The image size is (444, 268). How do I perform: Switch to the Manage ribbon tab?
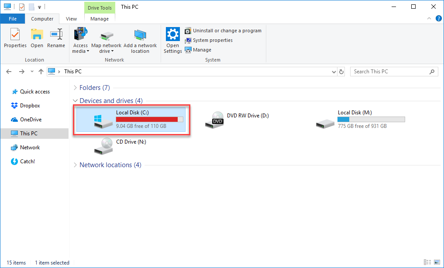pyautogui.click(x=100, y=19)
